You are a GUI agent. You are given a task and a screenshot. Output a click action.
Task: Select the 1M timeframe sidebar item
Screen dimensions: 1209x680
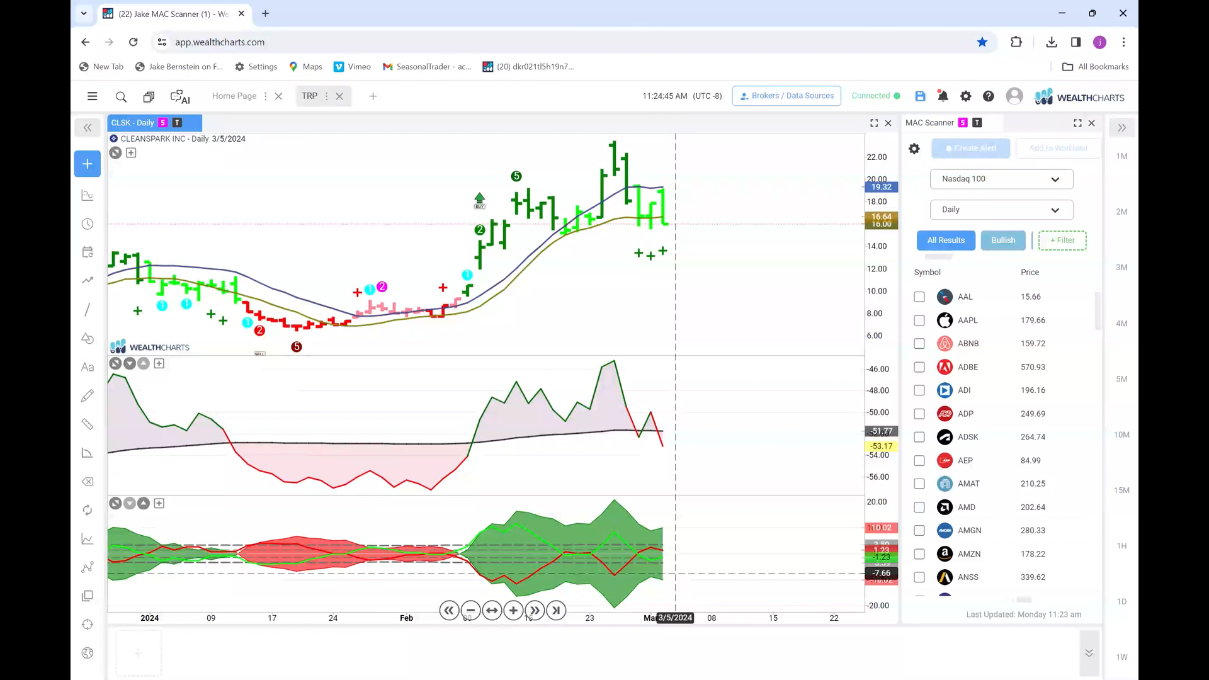pyautogui.click(x=1121, y=156)
